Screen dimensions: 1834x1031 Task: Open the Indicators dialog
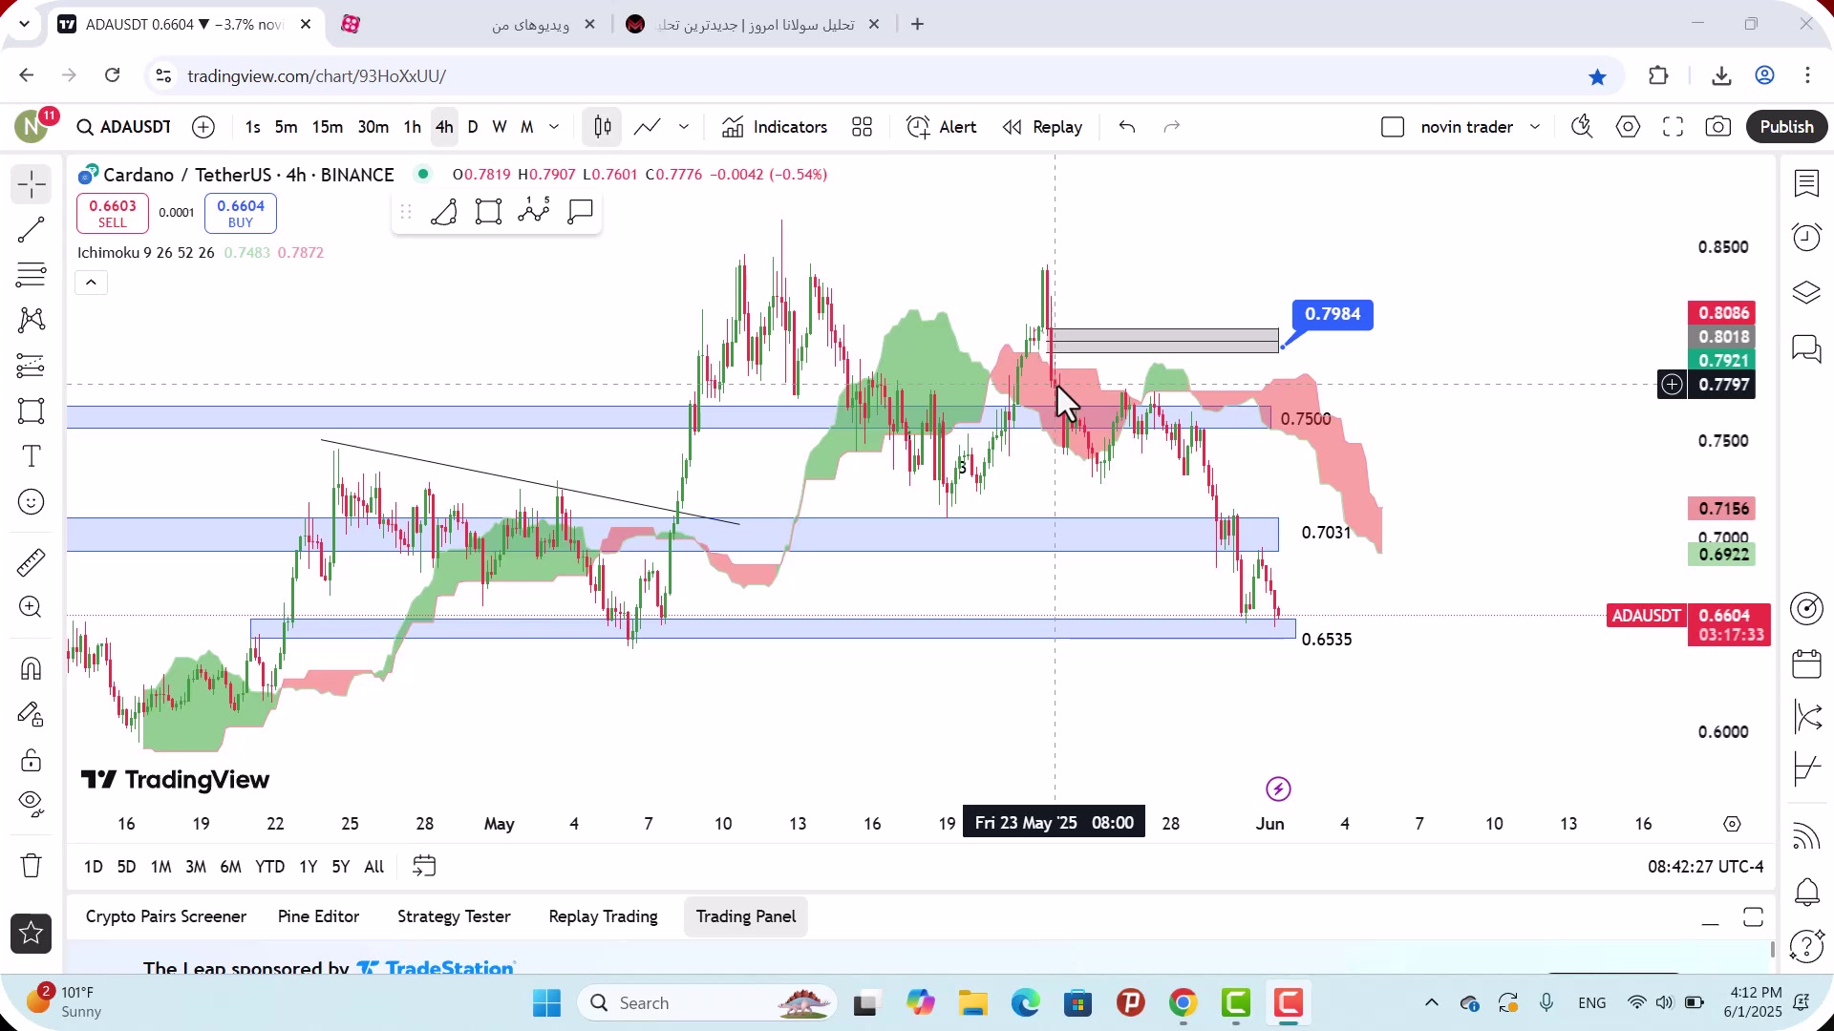click(775, 127)
